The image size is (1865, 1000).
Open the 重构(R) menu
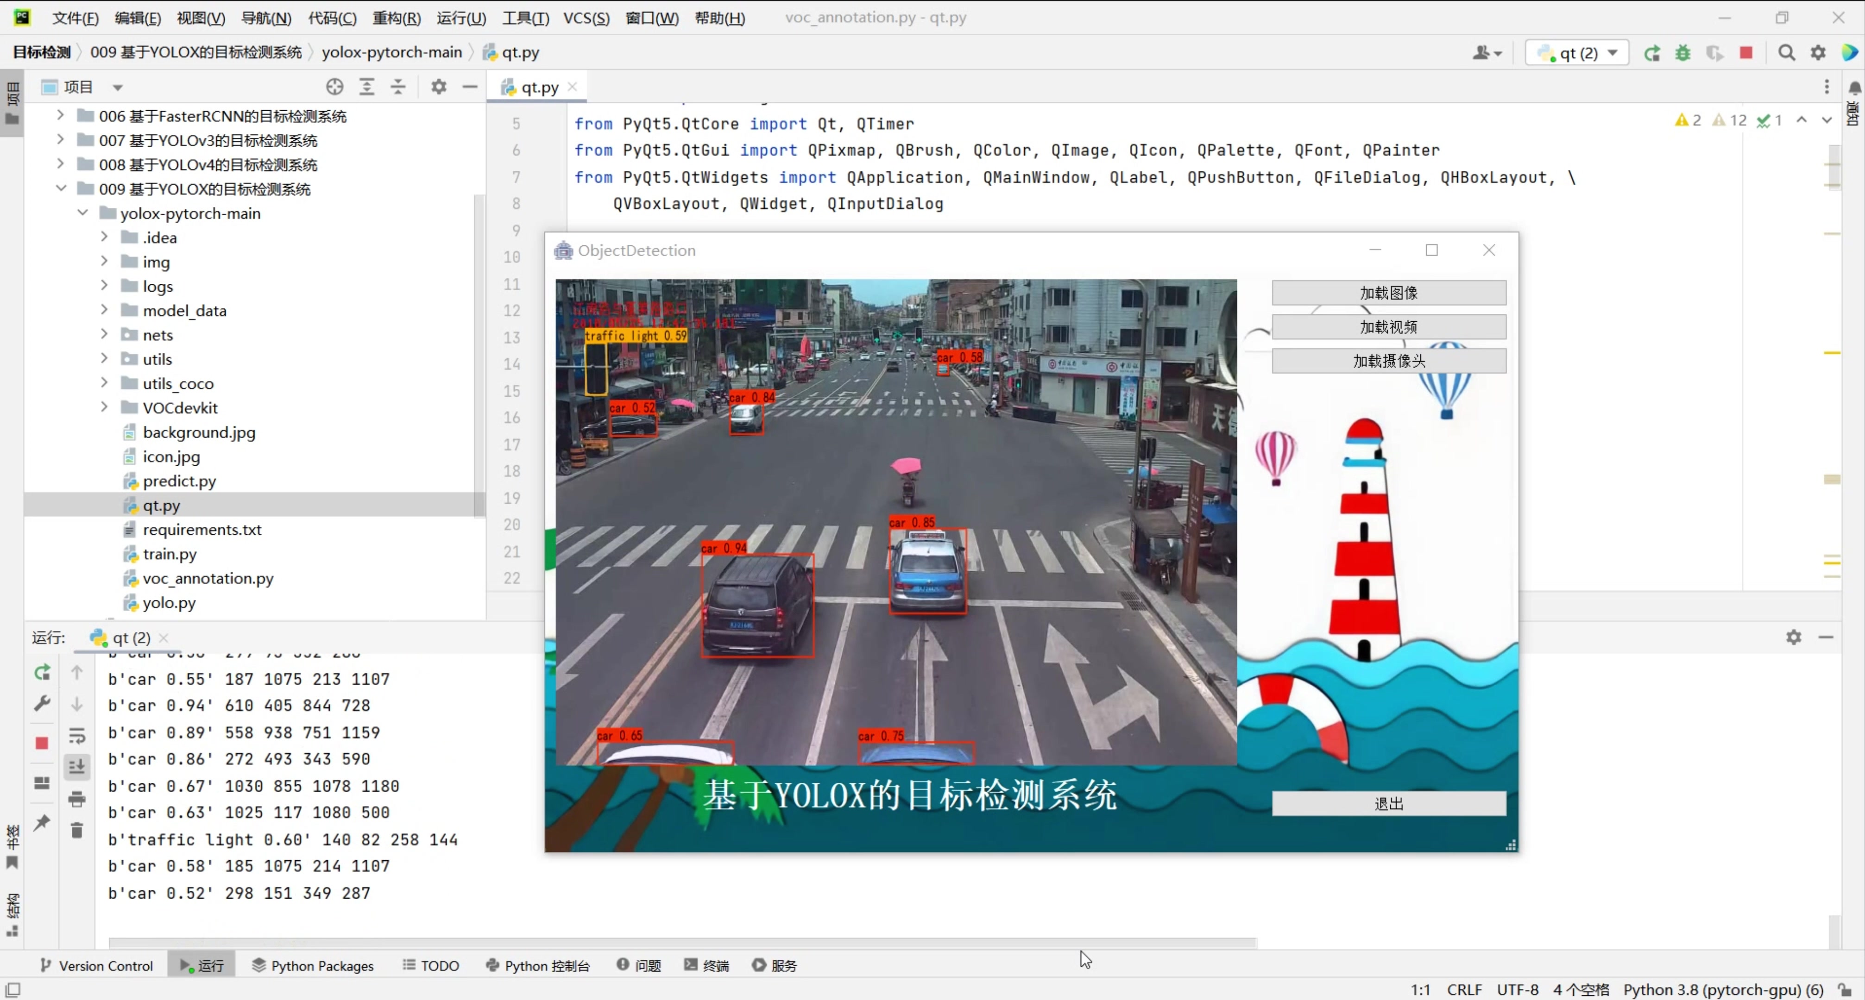pyautogui.click(x=396, y=18)
